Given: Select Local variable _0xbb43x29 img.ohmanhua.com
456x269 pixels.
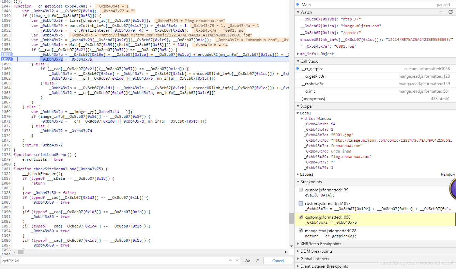Looking at the screenshot, I should click(337, 157).
